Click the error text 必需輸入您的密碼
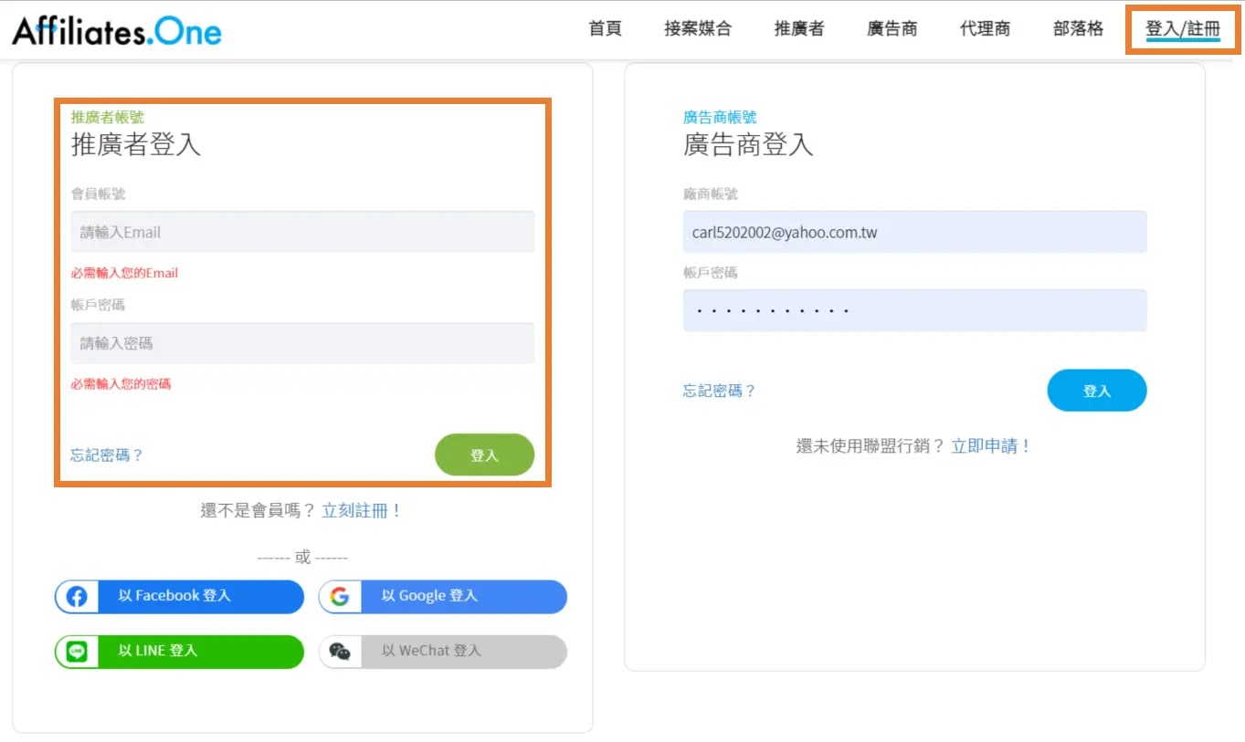 121,384
